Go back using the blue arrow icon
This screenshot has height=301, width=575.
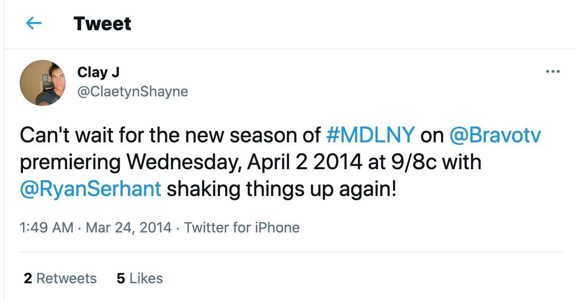coord(33,23)
